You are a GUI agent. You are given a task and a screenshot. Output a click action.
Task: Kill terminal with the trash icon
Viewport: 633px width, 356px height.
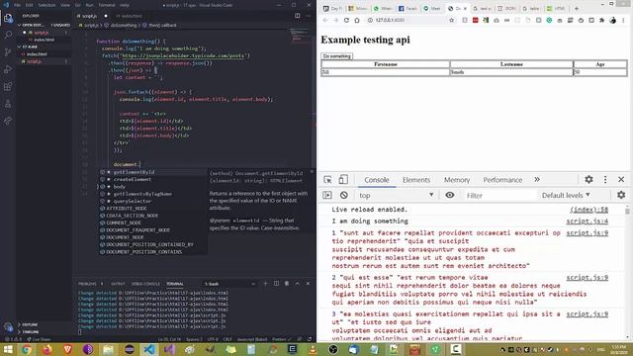[x=287, y=284]
